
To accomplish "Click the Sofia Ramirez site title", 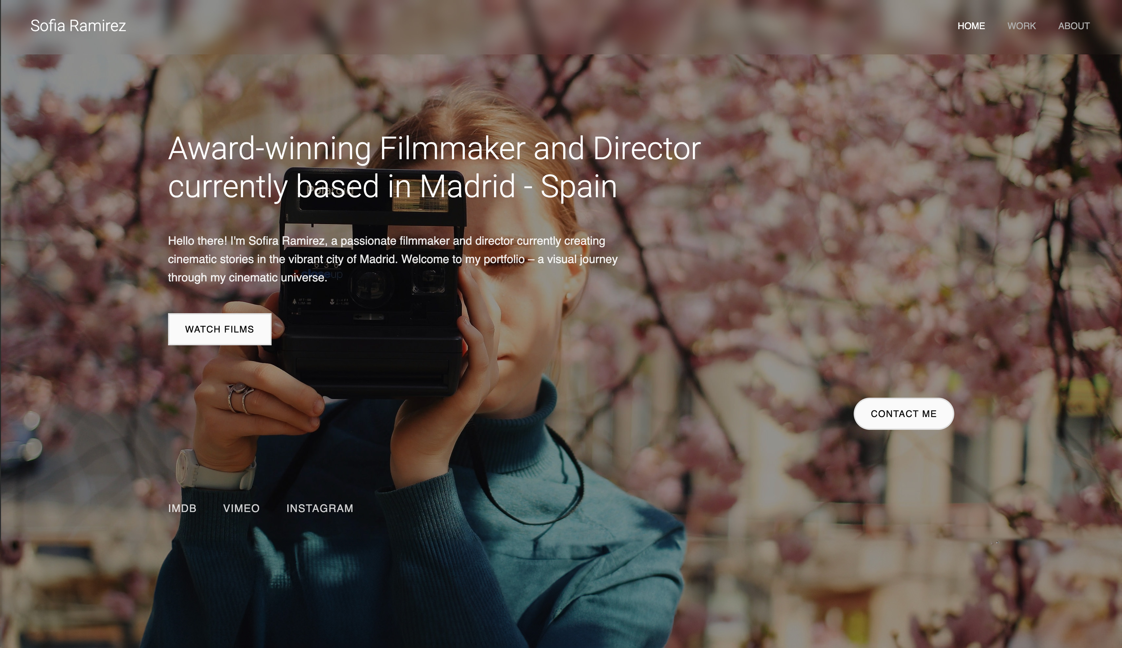I will point(78,25).
